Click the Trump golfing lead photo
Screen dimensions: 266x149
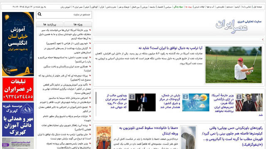pyautogui.click(x=234, y=65)
